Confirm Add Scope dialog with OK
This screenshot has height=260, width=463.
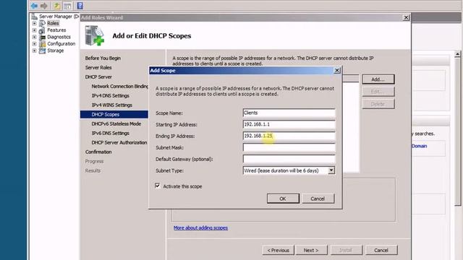coord(283,199)
